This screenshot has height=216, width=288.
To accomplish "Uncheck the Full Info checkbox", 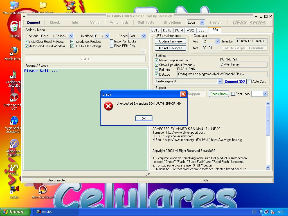I will click(x=156, y=70).
